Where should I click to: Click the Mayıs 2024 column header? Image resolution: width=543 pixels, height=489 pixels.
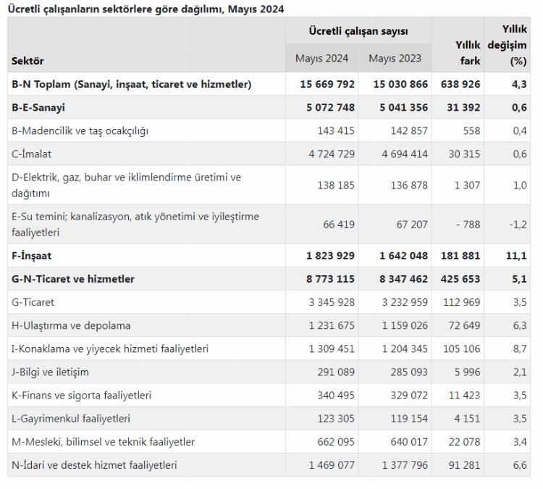(x=322, y=58)
